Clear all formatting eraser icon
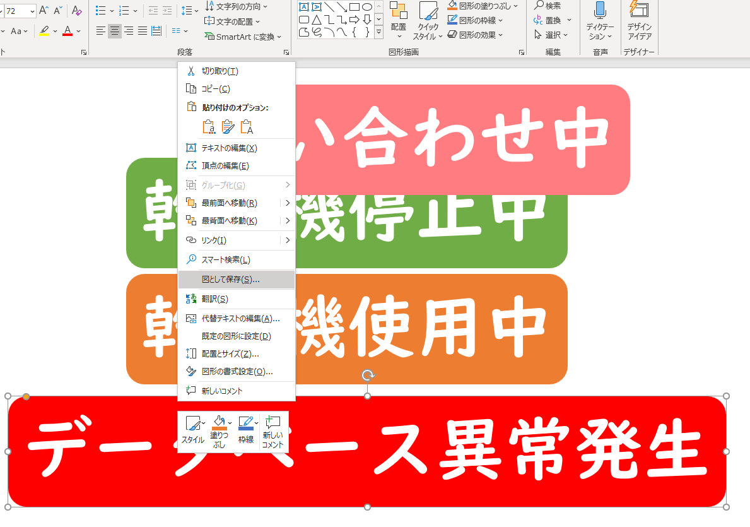750x527 pixels. click(76, 10)
